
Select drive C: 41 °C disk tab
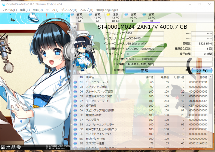point(97,18)
